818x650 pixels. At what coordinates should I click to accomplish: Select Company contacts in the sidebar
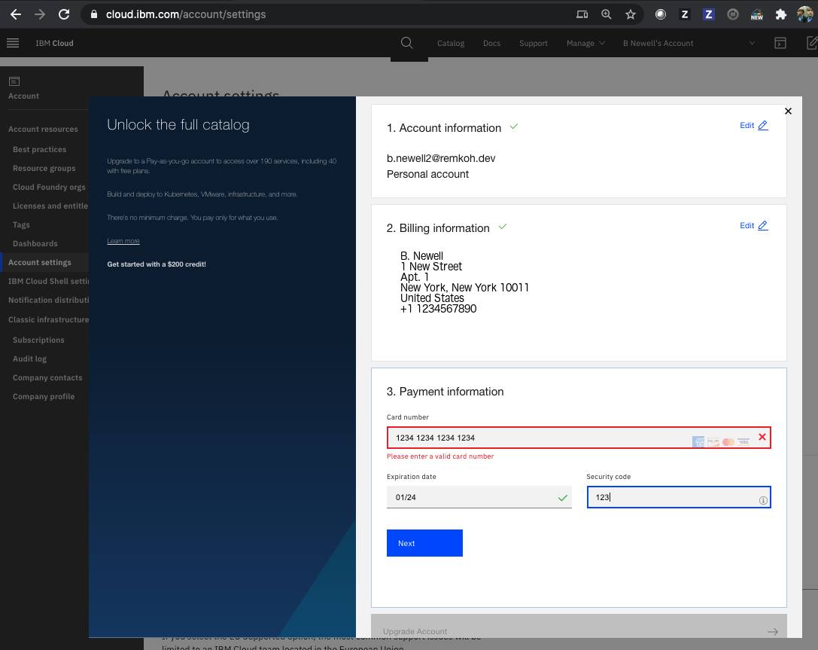click(47, 377)
